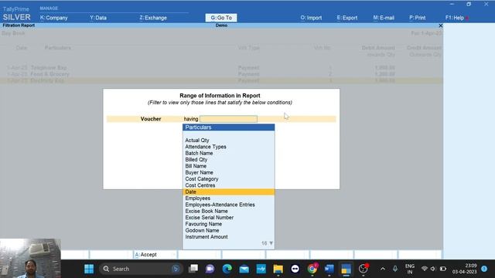Switch to the TallyPrime taskbar icon
Viewport: 495px width, 278px height.
pos(346,269)
